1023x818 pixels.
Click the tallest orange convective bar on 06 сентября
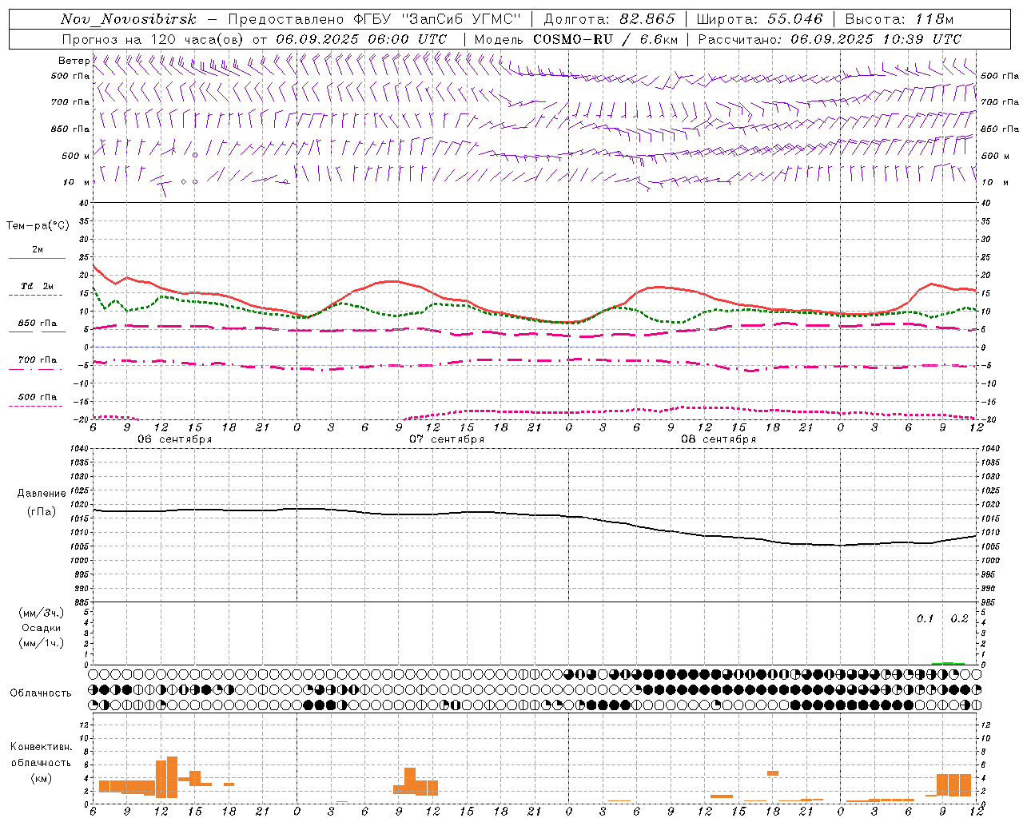point(172,776)
